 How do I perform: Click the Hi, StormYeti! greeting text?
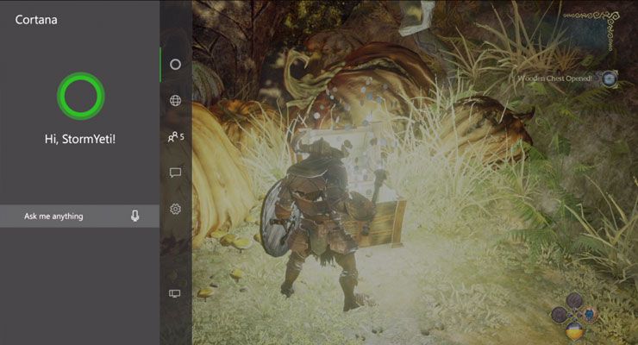[x=79, y=138]
